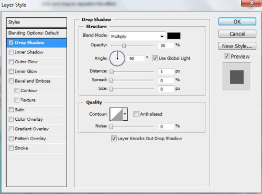Click the Cancel button

coord(237,34)
